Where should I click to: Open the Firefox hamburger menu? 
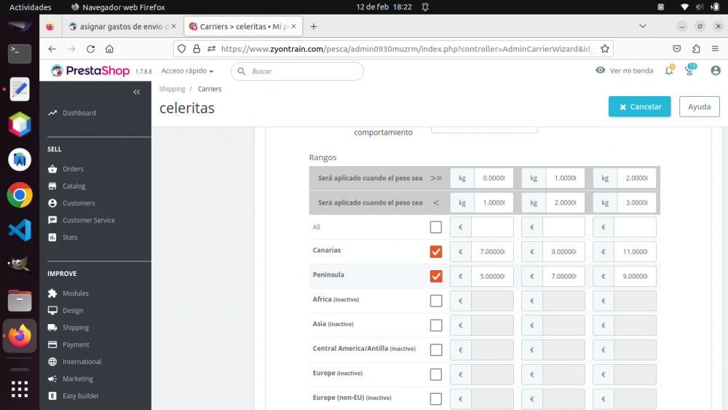tap(715, 49)
